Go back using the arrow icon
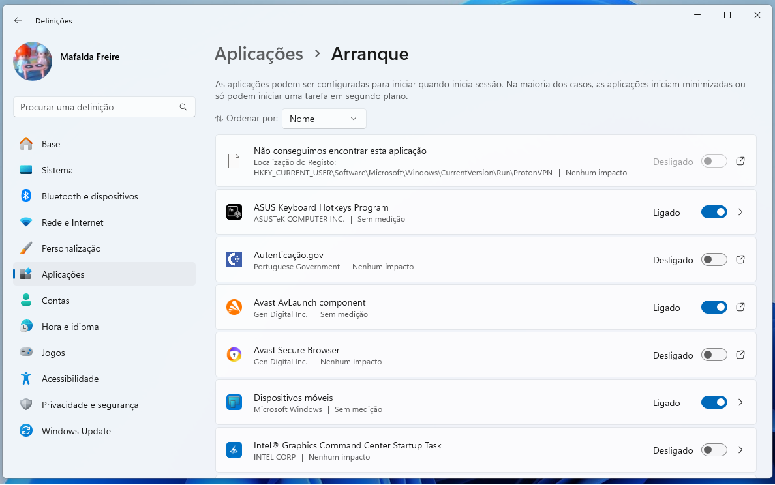The image size is (775, 485). (18, 20)
